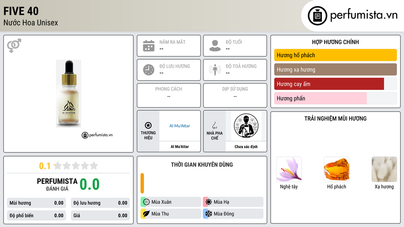The width and height of the screenshot is (404, 227).
Task: Click the Phong cách info box
Action: coord(169,95)
